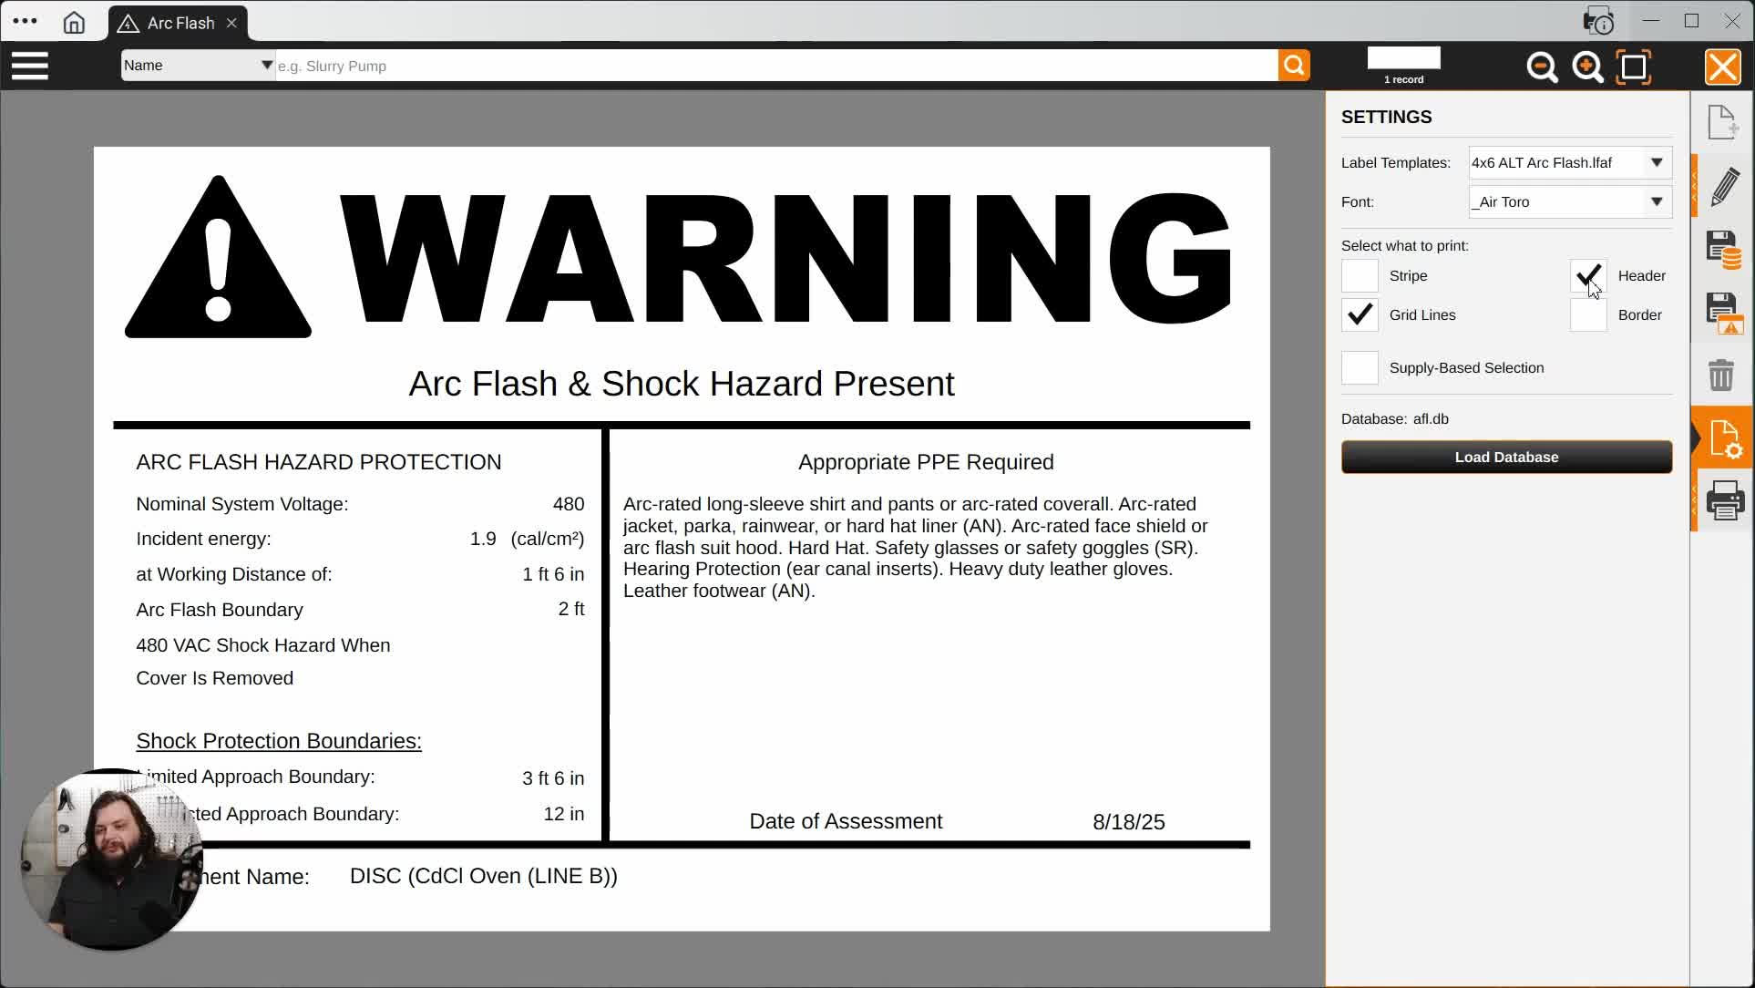Image resolution: width=1755 pixels, height=988 pixels.
Task: Save as label template icon
Action: [x=1724, y=313]
